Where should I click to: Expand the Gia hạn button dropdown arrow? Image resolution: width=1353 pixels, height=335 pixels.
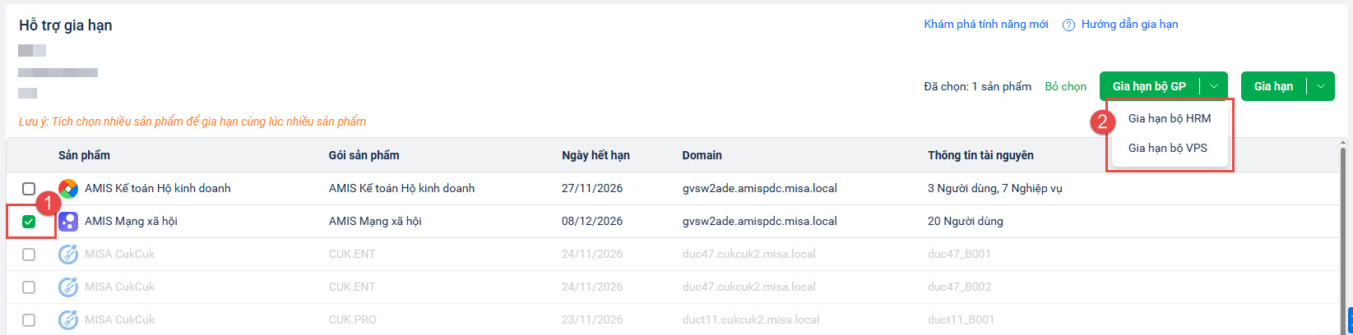[x=1321, y=86]
